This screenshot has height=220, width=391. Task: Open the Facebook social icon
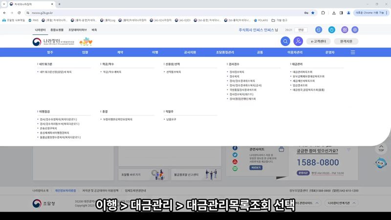235,148
